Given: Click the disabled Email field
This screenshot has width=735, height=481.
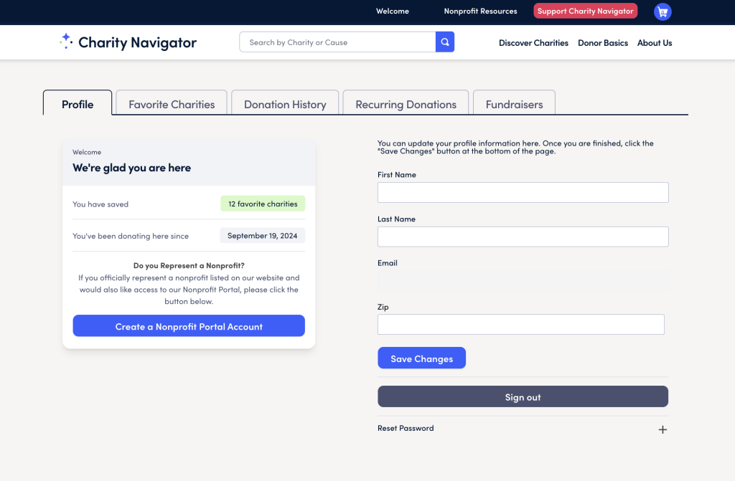Looking at the screenshot, I should [523, 280].
